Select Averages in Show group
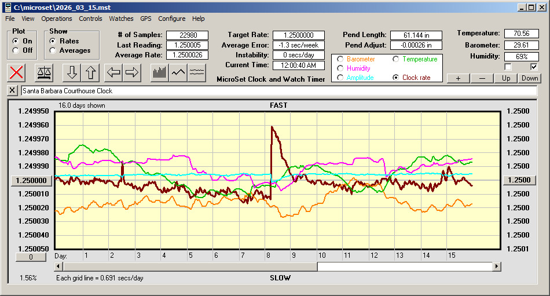Image resolution: width=550 pixels, height=296 pixels. (53, 50)
